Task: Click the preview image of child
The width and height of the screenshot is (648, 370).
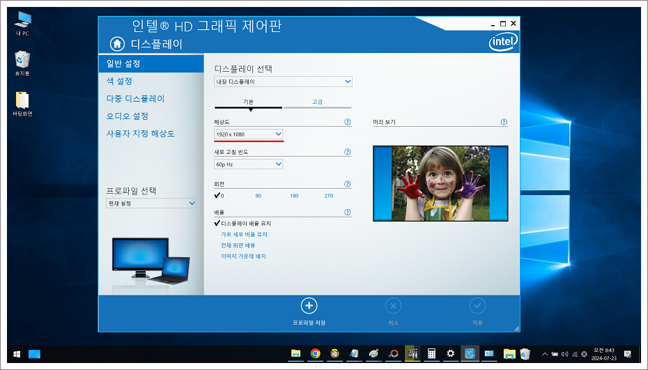Action: 440,183
